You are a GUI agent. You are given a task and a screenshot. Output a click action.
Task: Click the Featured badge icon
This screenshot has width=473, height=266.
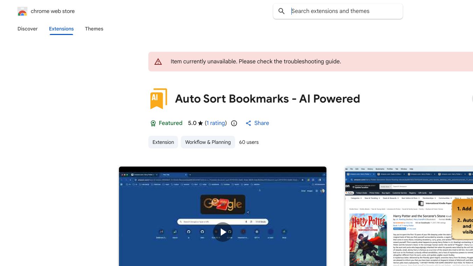153,123
